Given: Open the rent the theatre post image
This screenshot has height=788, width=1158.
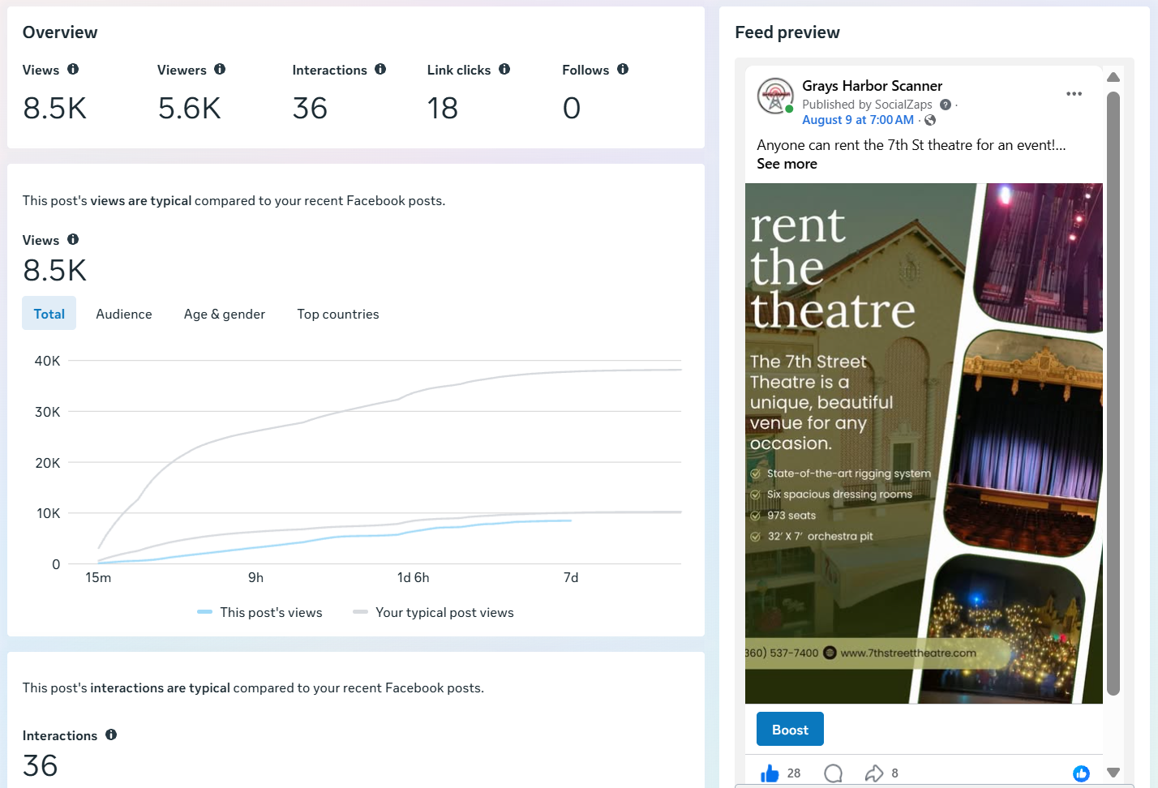Looking at the screenshot, I should [x=924, y=443].
